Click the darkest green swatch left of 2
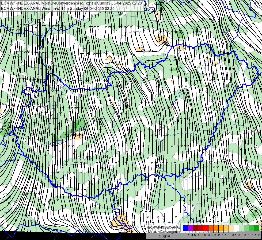This screenshot has height=240, width=262. tap(257, 228)
